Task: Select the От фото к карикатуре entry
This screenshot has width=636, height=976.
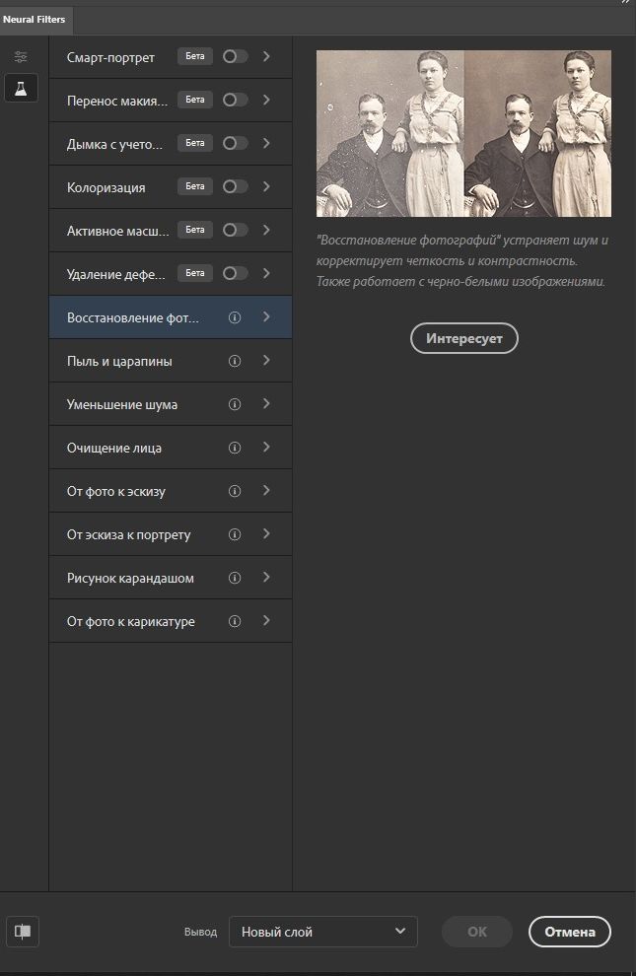Action: coord(171,620)
